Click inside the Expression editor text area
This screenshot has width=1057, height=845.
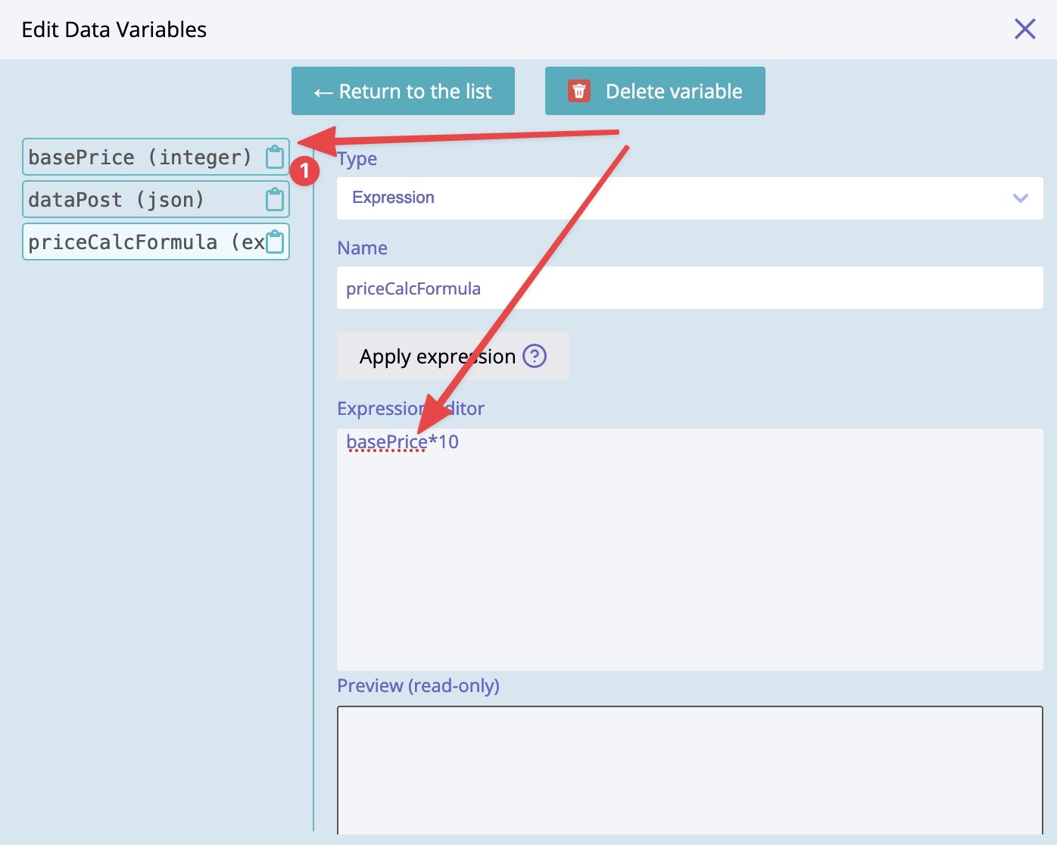(690, 550)
